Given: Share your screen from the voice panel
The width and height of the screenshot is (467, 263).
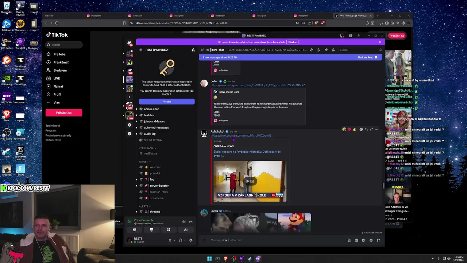Looking at the screenshot, I should click(x=151, y=230).
